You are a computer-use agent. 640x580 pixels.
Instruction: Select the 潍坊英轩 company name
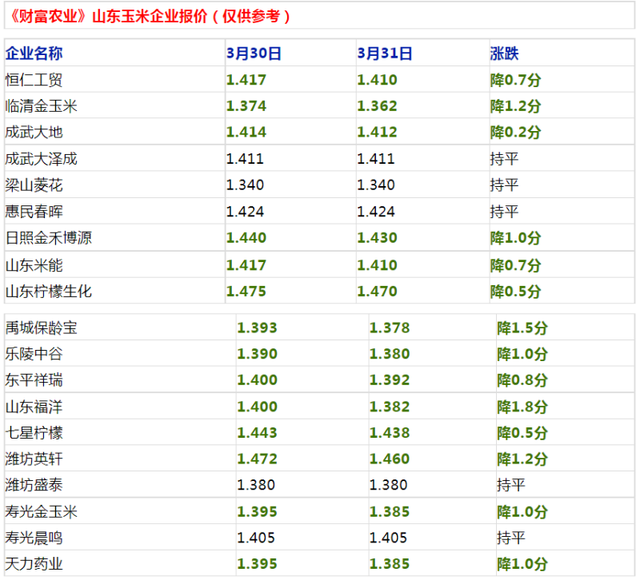click(x=34, y=459)
